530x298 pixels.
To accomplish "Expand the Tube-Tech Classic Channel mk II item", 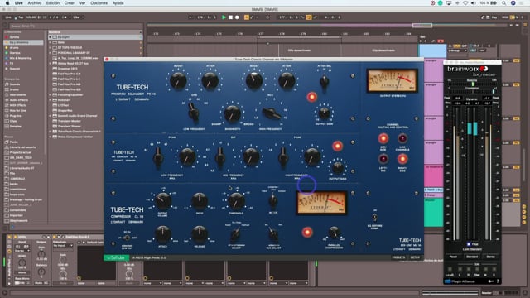I will [51, 132].
